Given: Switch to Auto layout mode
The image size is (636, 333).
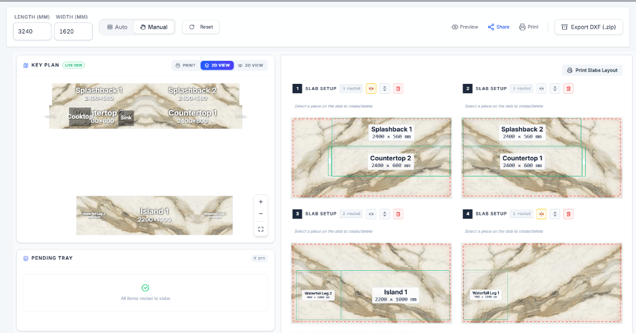Looking at the screenshot, I should [117, 27].
